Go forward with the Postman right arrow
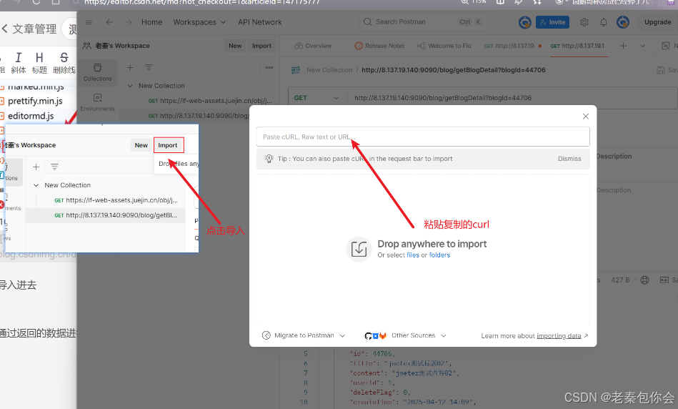678x409 pixels. point(129,22)
